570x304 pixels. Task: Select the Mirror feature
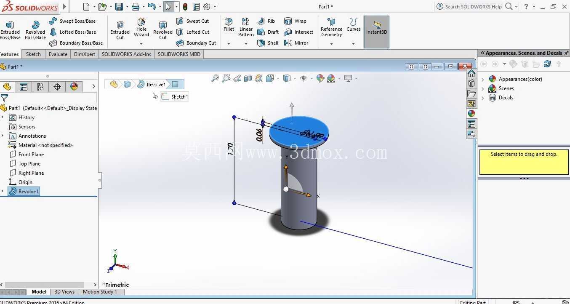[296, 43]
